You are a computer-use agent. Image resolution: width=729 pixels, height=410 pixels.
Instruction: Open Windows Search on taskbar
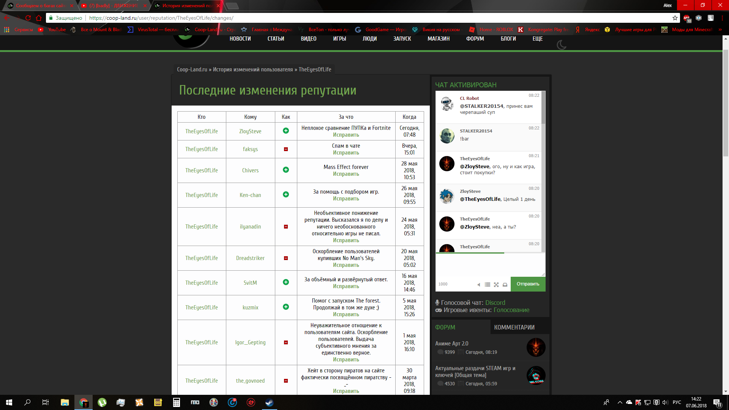click(27, 402)
